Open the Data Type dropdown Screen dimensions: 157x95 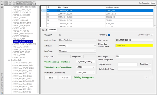77,51
